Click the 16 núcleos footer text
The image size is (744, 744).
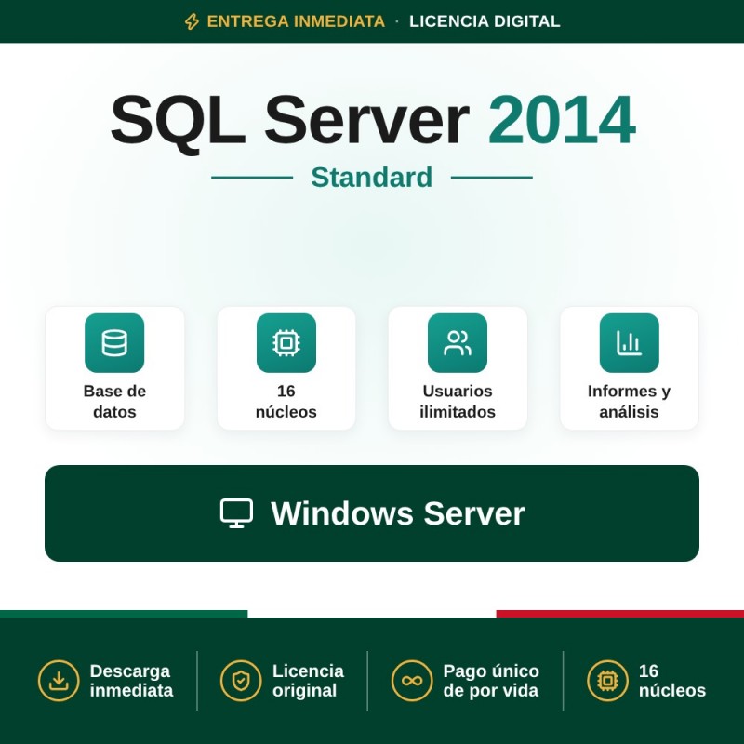click(x=671, y=681)
